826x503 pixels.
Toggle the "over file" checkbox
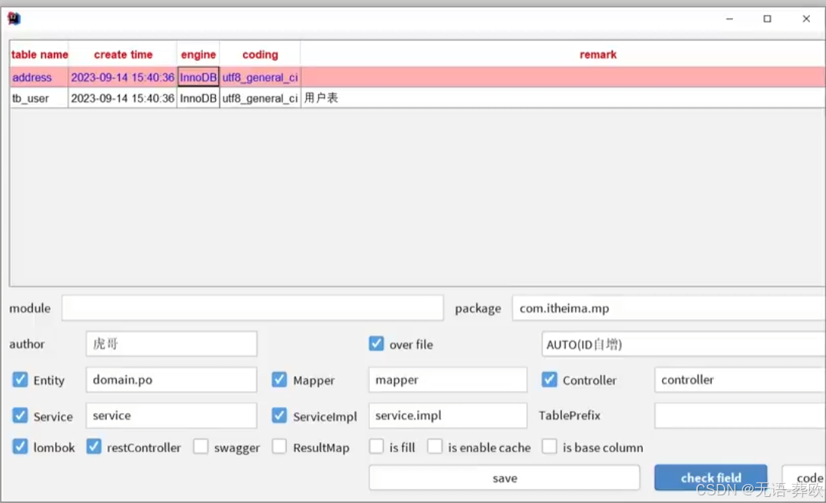(x=376, y=344)
